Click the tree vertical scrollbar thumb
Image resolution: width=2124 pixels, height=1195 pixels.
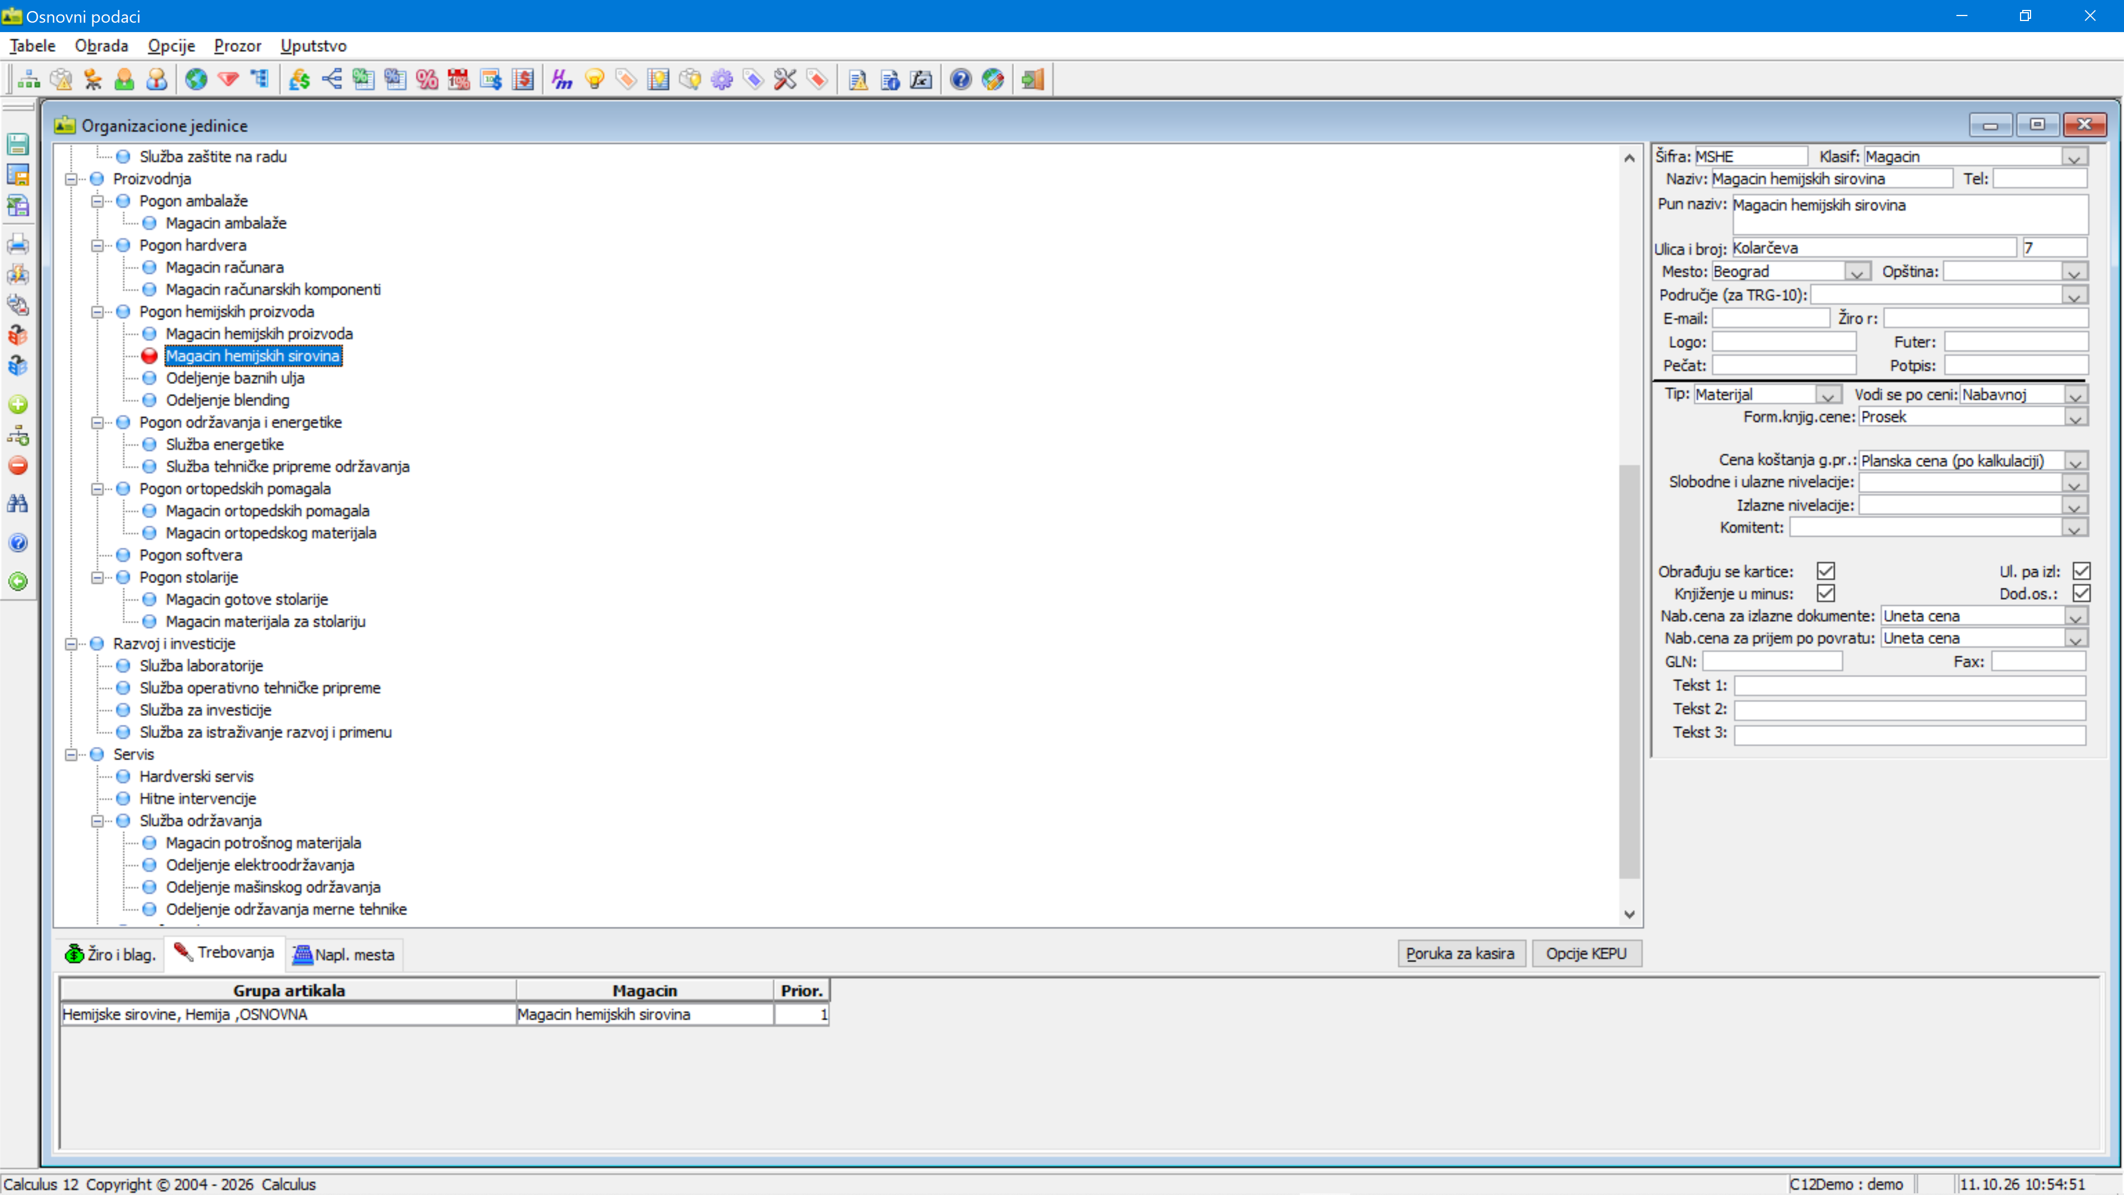point(1630,672)
